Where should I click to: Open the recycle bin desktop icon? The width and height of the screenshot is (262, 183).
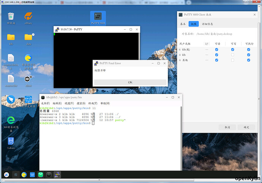11,16
